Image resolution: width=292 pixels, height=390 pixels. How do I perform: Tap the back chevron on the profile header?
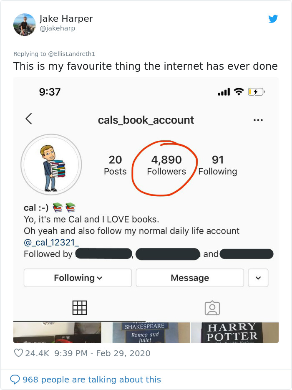(x=28, y=119)
